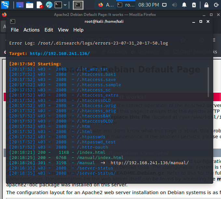Expand the terminal launcher dropdown arrow
This screenshot has height=199, width=221.
coord(65,5)
